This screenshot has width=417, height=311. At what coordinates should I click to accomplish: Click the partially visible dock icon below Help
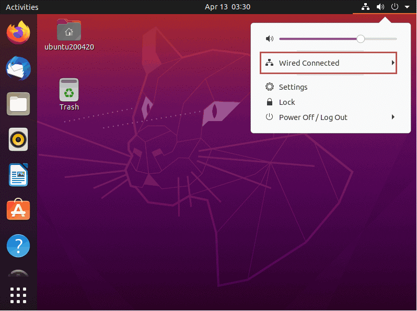[18, 273]
